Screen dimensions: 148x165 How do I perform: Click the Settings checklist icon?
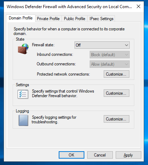tap(23, 94)
